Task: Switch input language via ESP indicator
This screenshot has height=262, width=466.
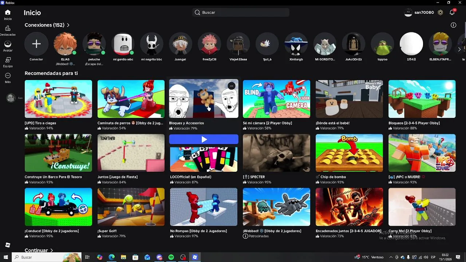Action: (x=433, y=257)
